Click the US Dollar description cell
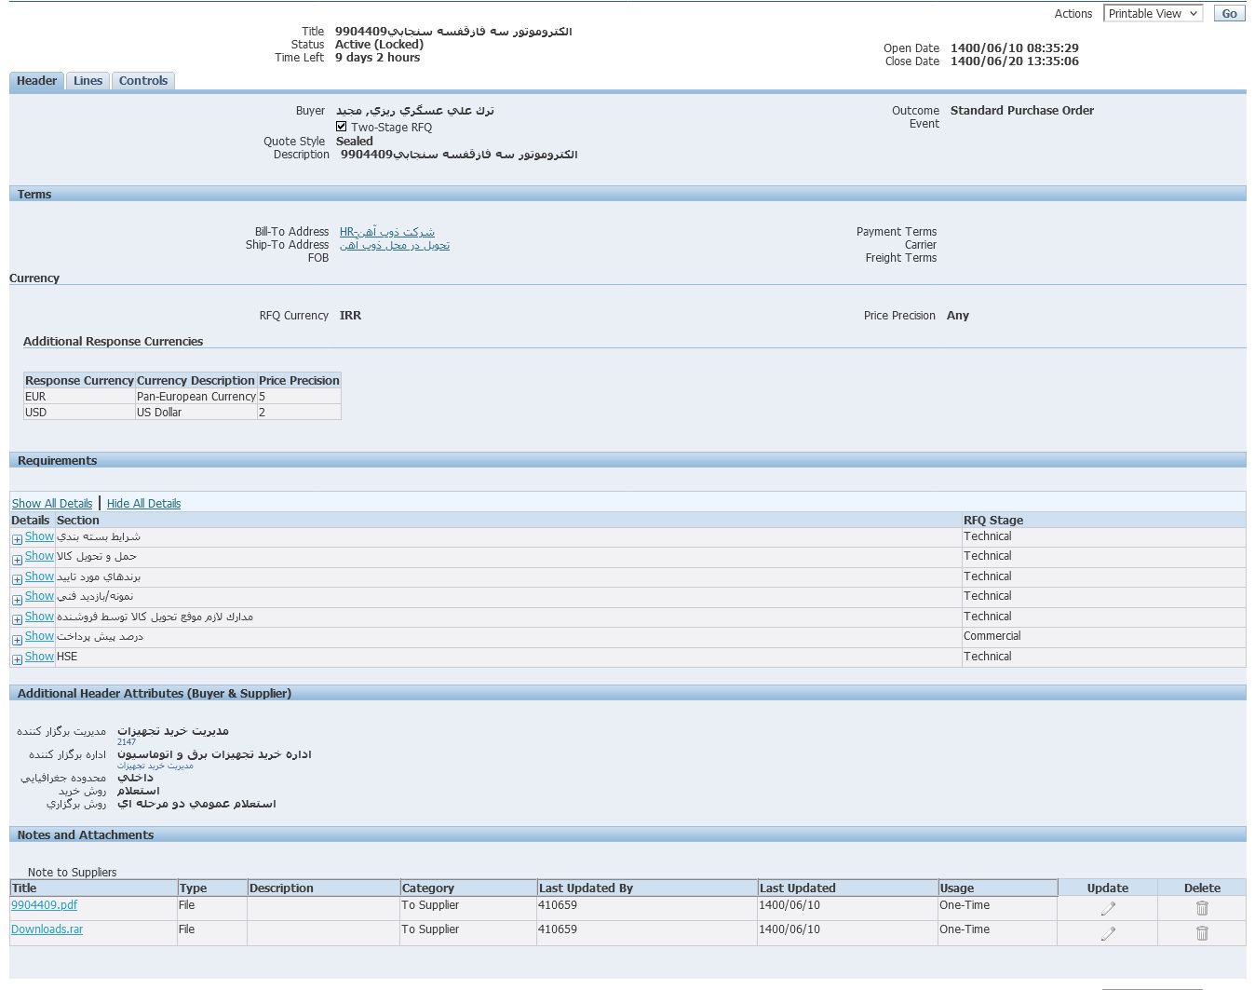The width and height of the screenshot is (1255, 990). point(196,413)
